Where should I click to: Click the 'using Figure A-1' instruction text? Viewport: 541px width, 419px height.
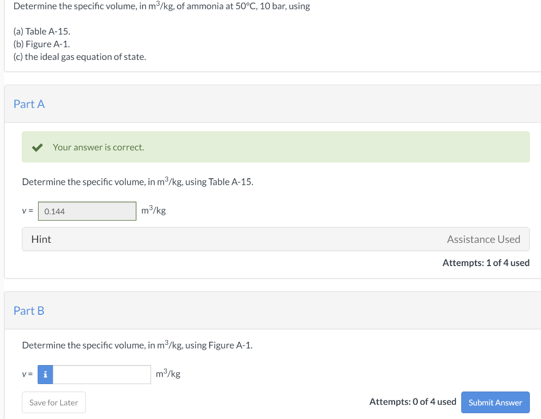[137, 345]
